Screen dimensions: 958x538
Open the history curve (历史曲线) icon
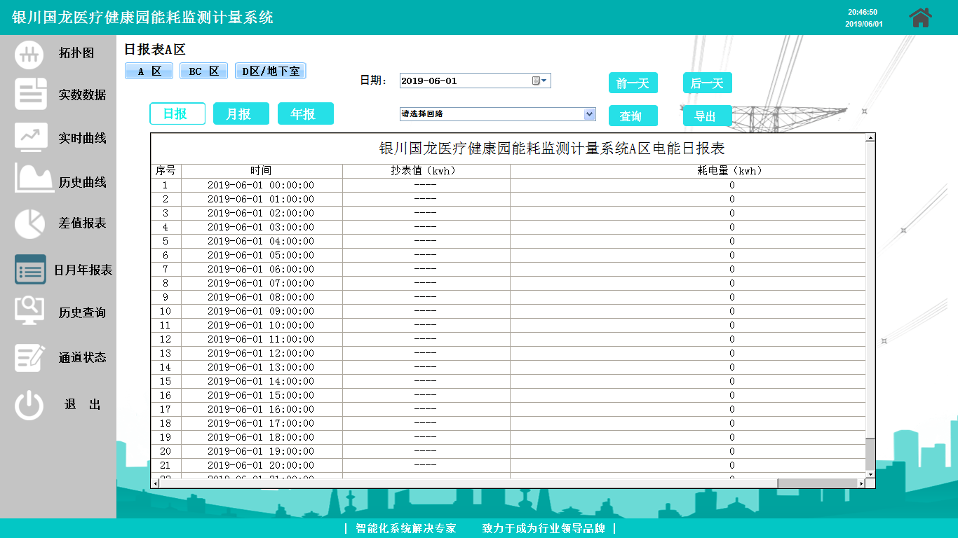pos(34,179)
